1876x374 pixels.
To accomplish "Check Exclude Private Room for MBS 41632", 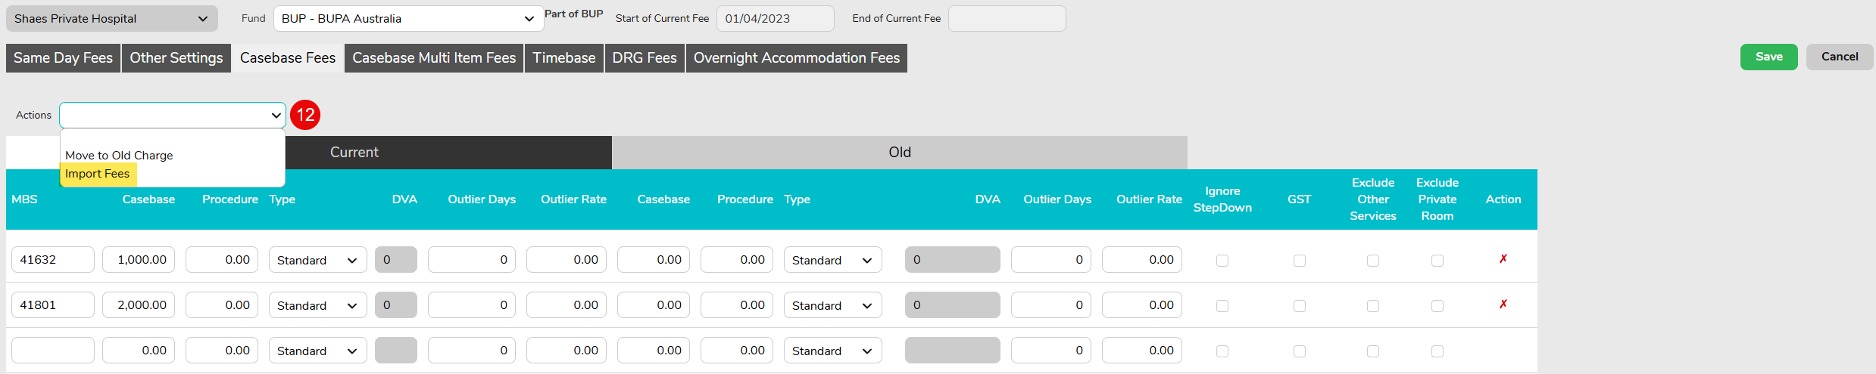I will (x=1437, y=261).
